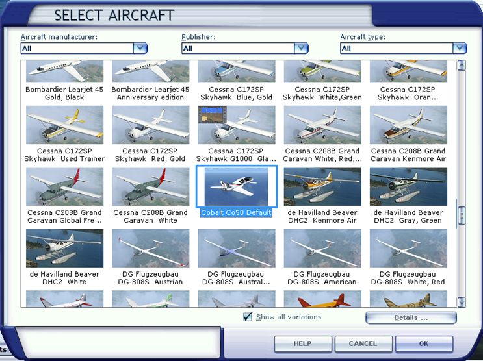The image size is (483, 361).
Task: Select Cessna C208B Grand Caravan White, Red thumbnail
Action: (322, 125)
